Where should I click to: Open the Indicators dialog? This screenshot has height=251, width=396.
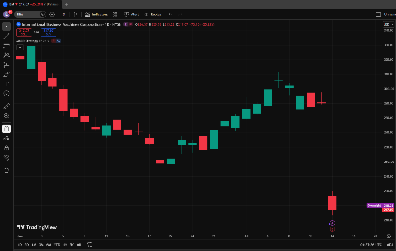coord(96,14)
